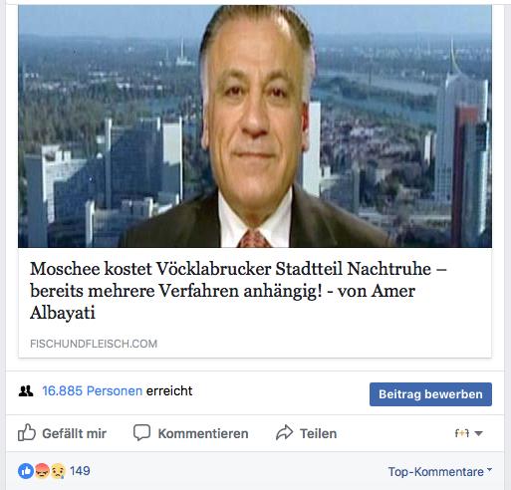
Task: Click the speech bubble icon for Kommentieren
Action: (141, 432)
